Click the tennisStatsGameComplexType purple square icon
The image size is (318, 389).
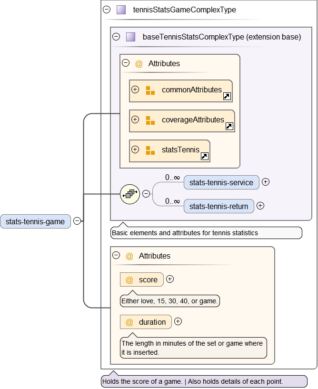pos(121,10)
